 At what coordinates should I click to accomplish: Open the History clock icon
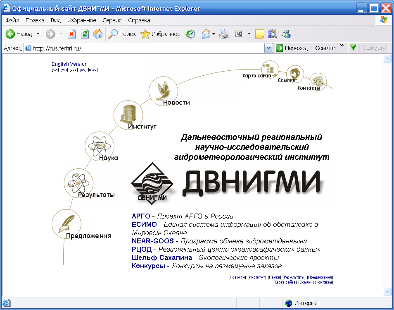[x=190, y=34]
